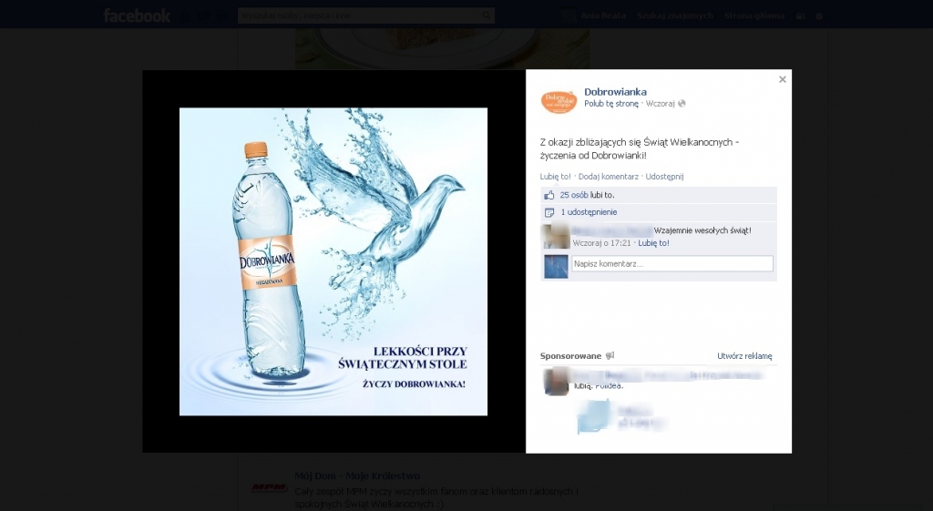Click Lubię to! under the post

[555, 177]
